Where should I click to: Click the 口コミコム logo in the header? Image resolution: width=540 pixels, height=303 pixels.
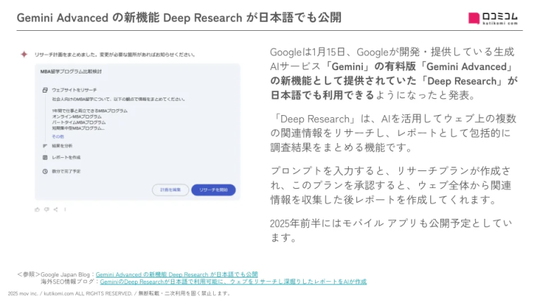[x=493, y=19]
